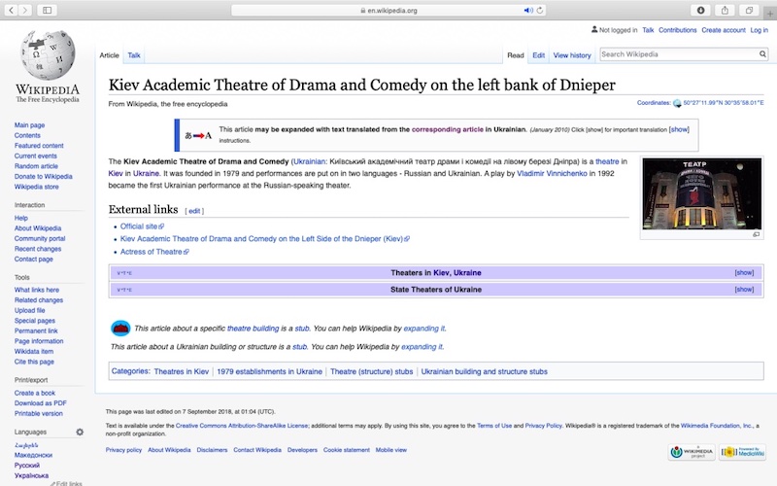Viewport: 777px width, 486px height.
Task: Click the Wikimedia project badge
Action: (692, 452)
